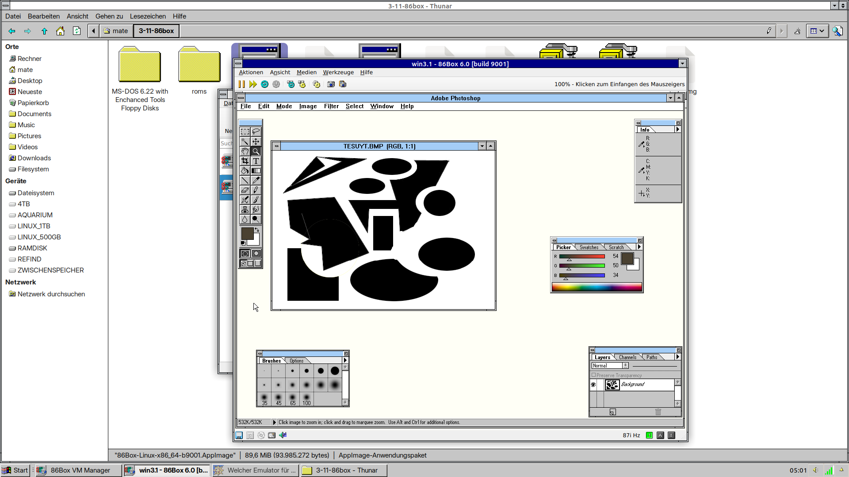Select the Eyedropper tool in toolbox
849x477 pixels.
[256, 180]
